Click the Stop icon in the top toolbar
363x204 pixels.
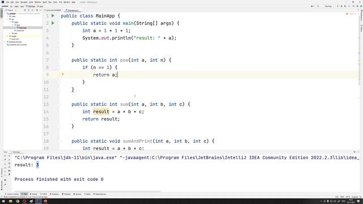349,6
